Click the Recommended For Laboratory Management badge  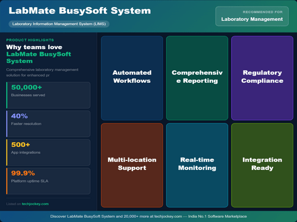[x=252, y=16]
